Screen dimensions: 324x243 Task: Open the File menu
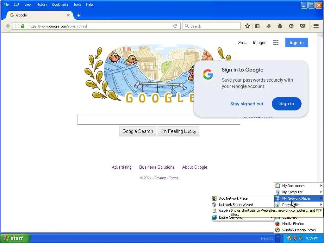click(6, 4)
